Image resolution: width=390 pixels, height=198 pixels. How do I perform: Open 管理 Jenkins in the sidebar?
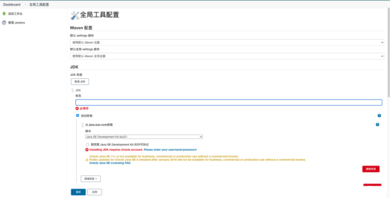(x=16, y=23)
